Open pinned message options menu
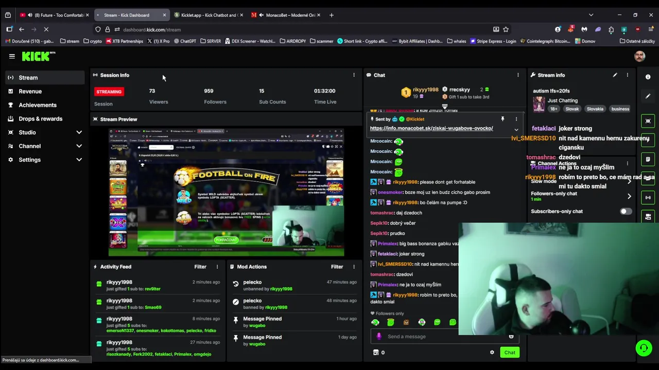659x370 pixels. coord(516,119)
